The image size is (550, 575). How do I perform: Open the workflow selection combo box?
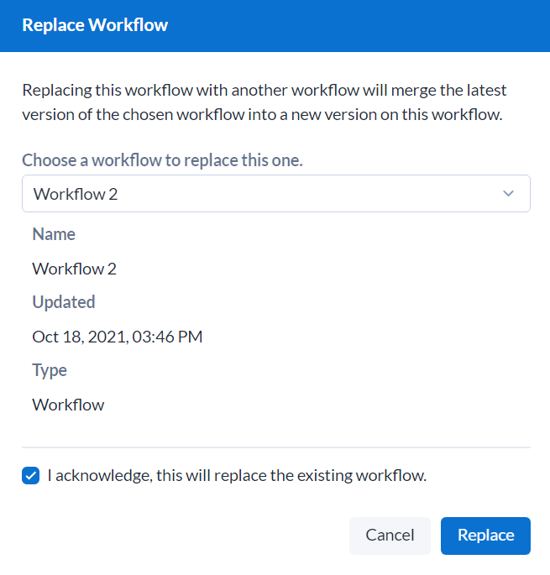(x=275, y=194)
